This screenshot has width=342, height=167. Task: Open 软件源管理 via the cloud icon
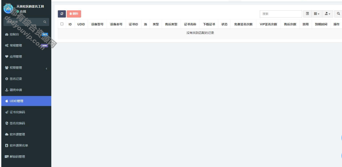coord(7,134)
